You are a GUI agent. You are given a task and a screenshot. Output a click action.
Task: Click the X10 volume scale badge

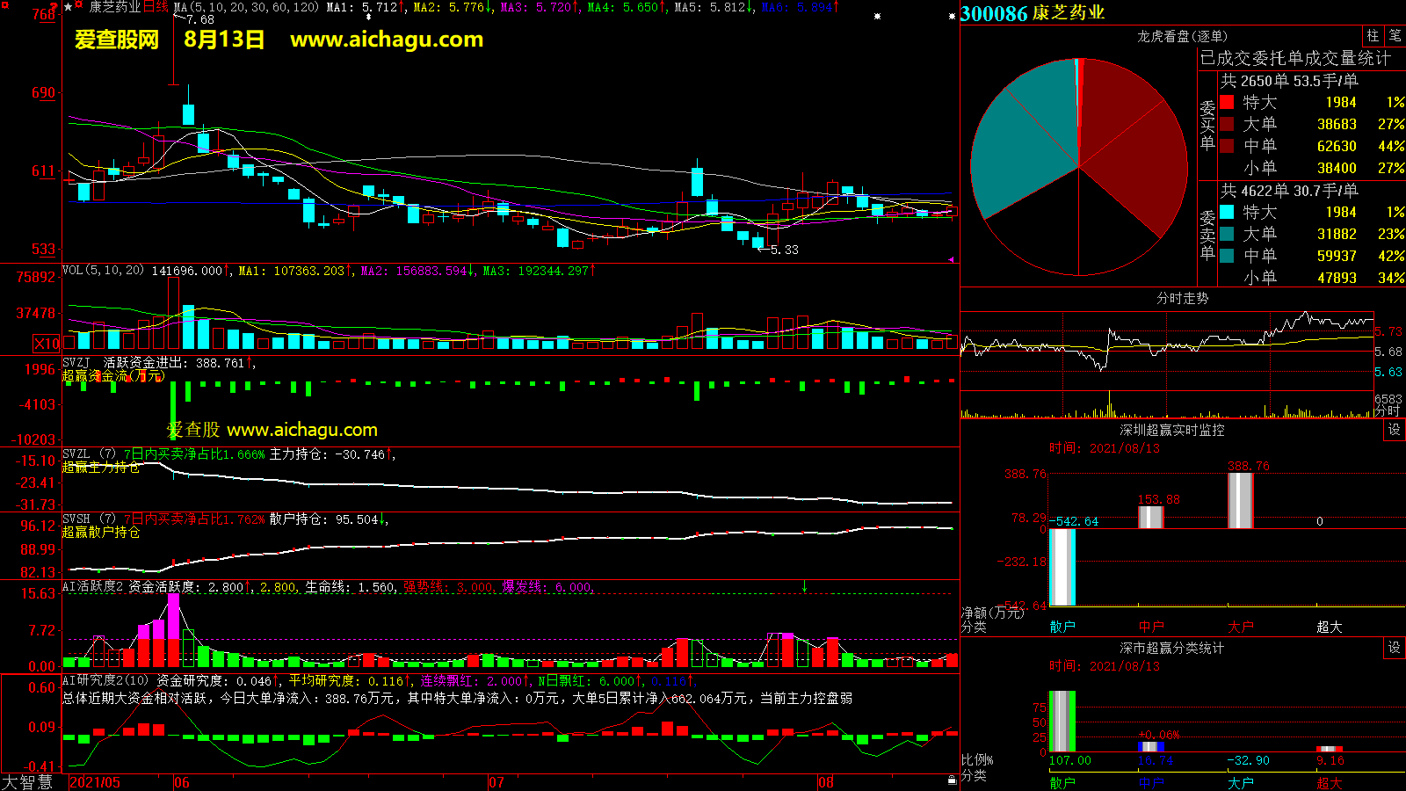coord(47,344)
